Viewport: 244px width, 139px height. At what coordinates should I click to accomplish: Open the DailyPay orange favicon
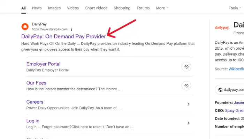tap(25, 26)
